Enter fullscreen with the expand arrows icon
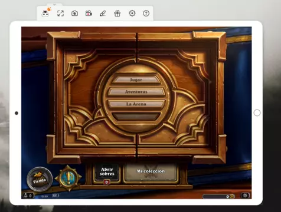This screenshot has height=212, width=281. [x=60, y=14]
